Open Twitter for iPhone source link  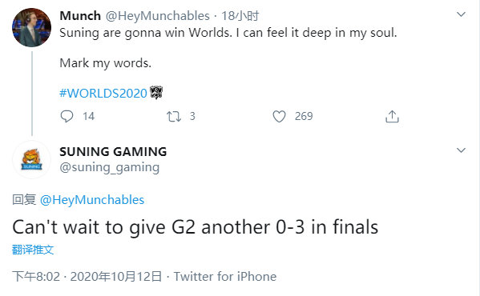tap(225, 277)
